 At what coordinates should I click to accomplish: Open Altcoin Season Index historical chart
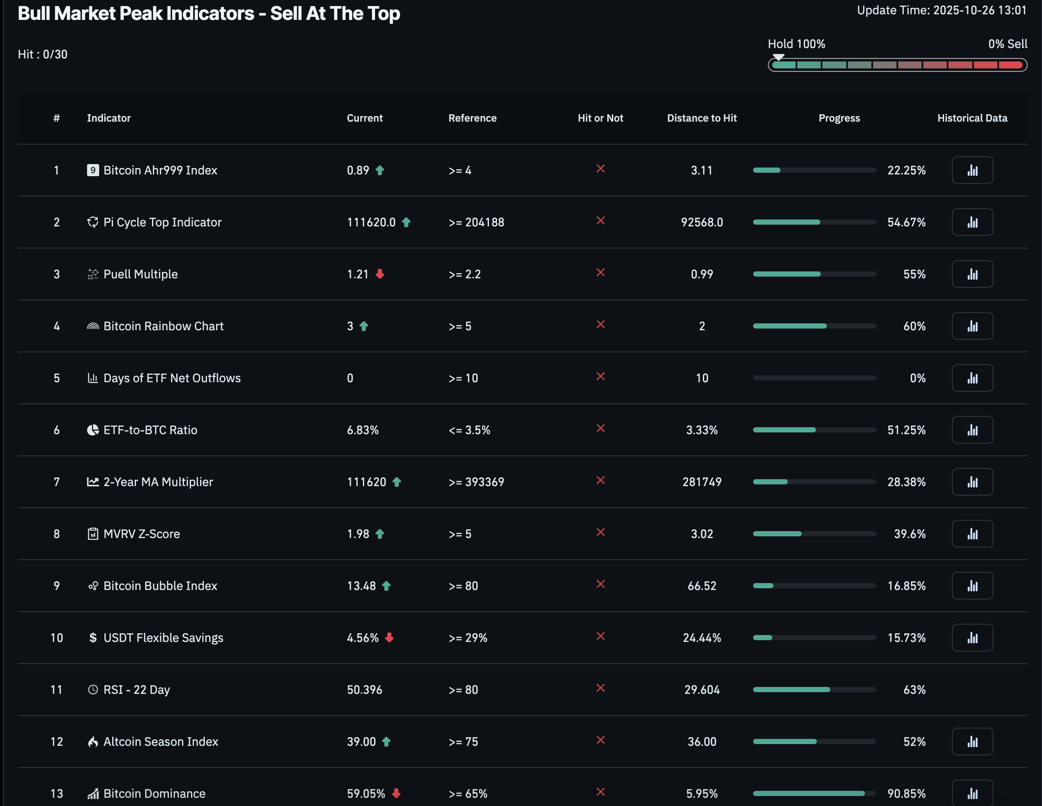click(x=972, y=742)
